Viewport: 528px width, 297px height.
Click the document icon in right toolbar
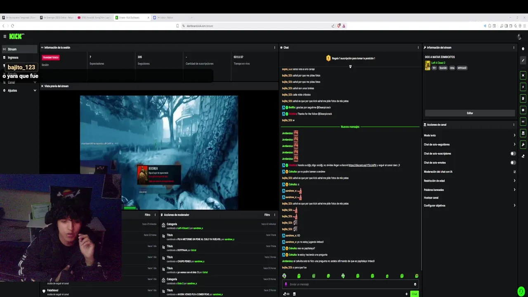click(523, 99)
